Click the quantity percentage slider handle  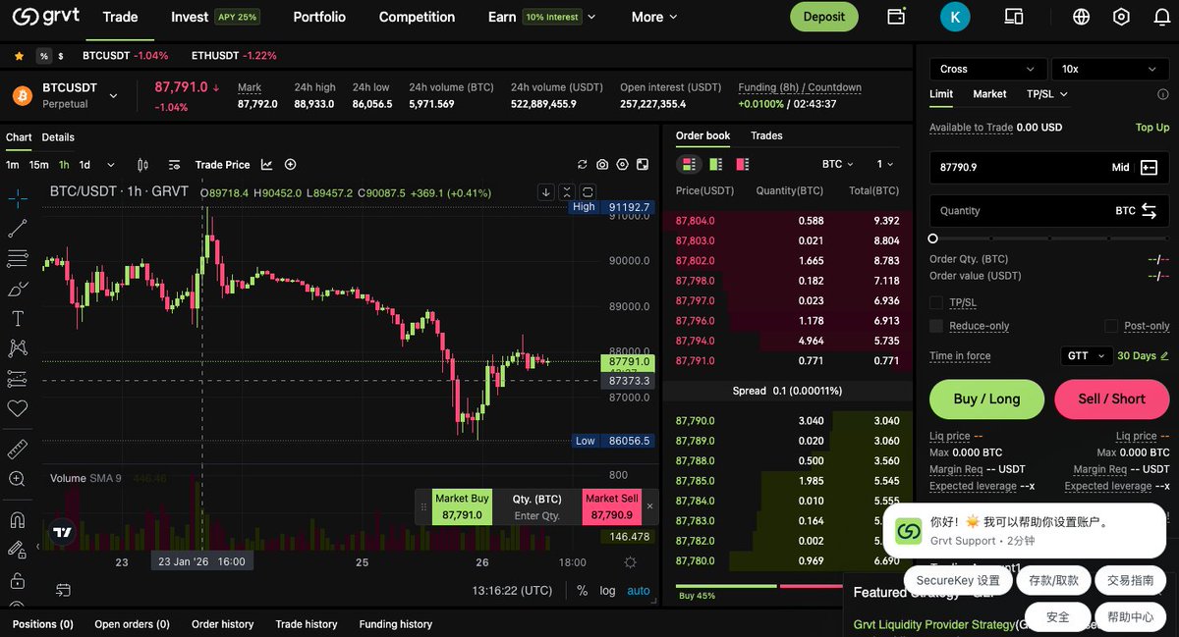[933, 239]
